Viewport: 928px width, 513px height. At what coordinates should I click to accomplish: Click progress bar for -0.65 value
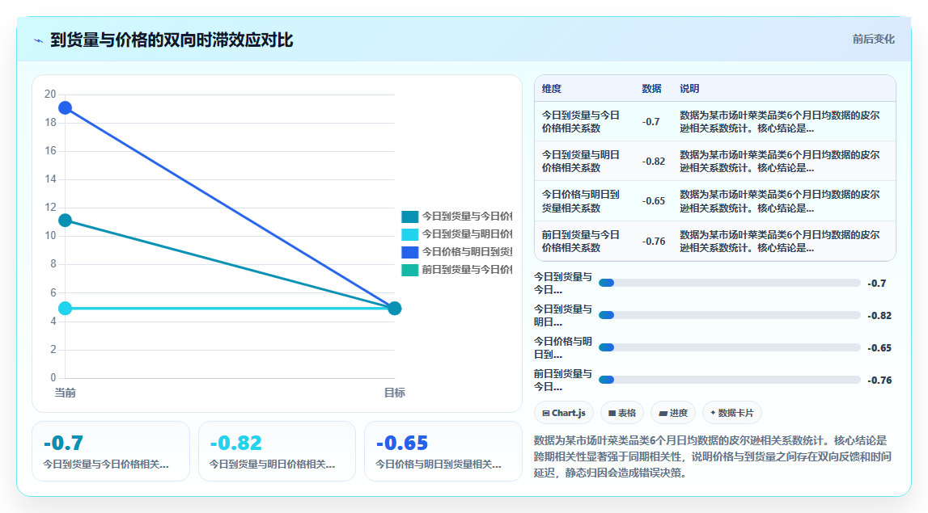(x=729, y=347)
